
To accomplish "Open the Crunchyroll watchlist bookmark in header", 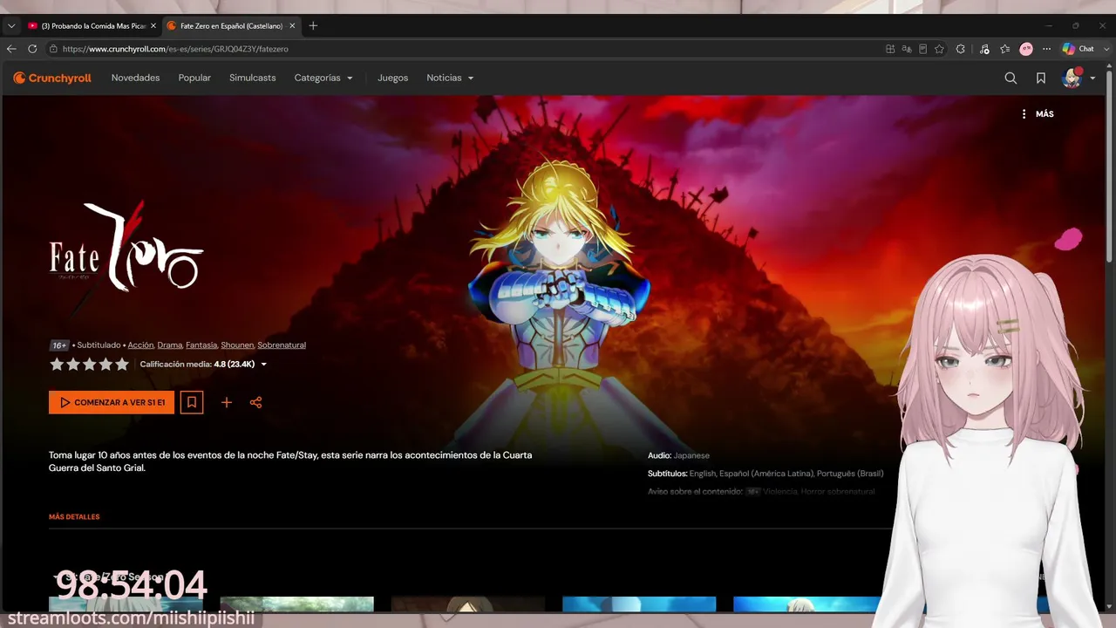I will pyautogui.click(x=1041, y=78).
